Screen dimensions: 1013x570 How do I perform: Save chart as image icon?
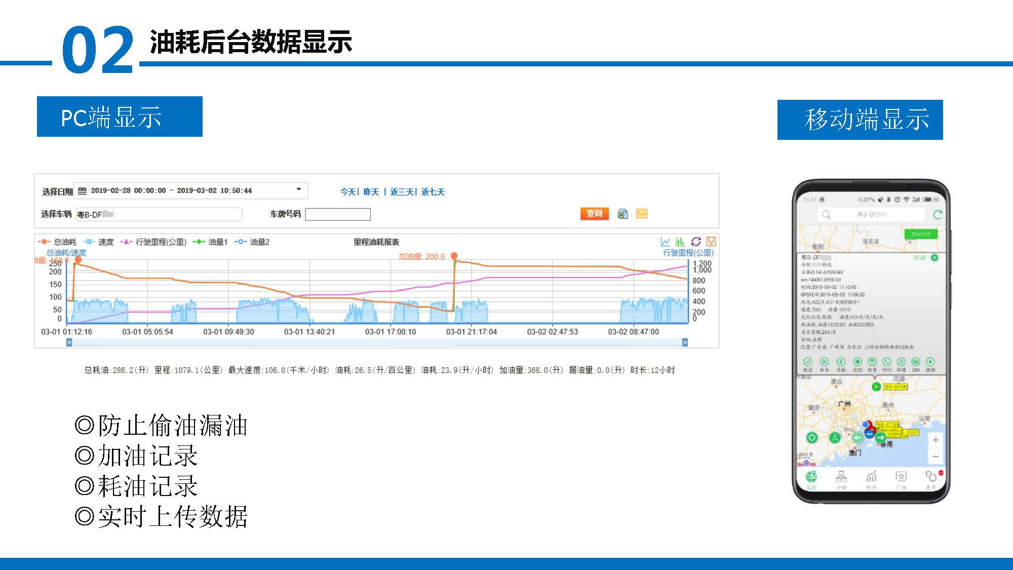(x=711, y=242)
